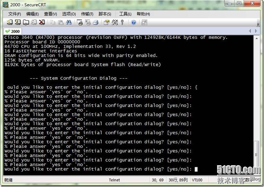Click the 就绪 status bar text
The height and width of the screenshot is (187, 264).
coord(8,180)
